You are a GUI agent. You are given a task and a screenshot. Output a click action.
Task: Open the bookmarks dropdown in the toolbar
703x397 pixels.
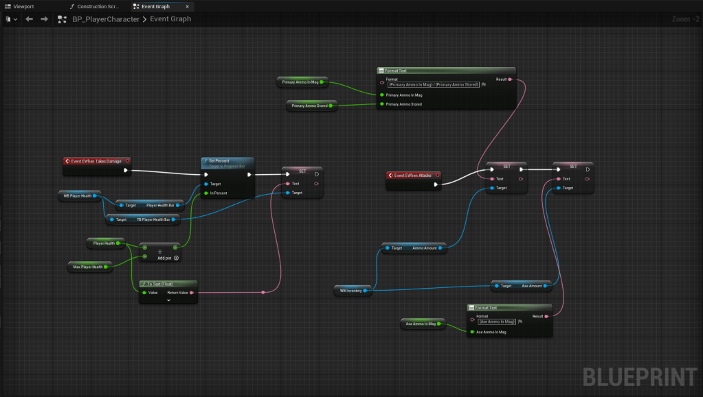point(10,19)
